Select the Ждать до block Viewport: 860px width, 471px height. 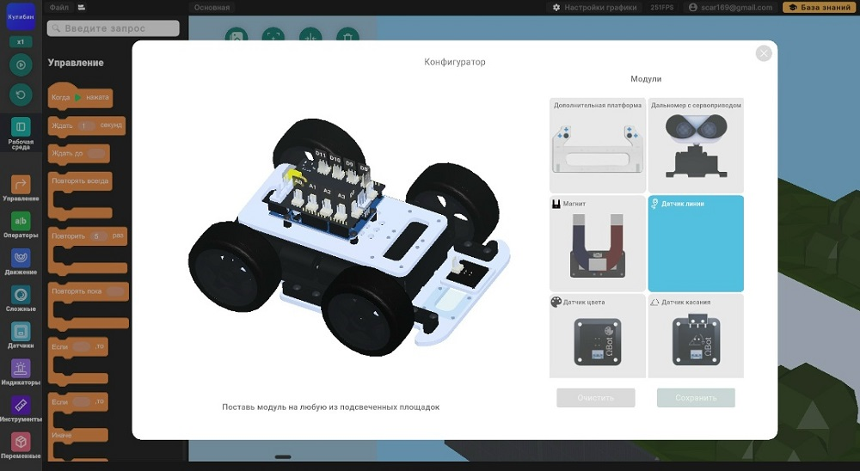pos(78,154)
